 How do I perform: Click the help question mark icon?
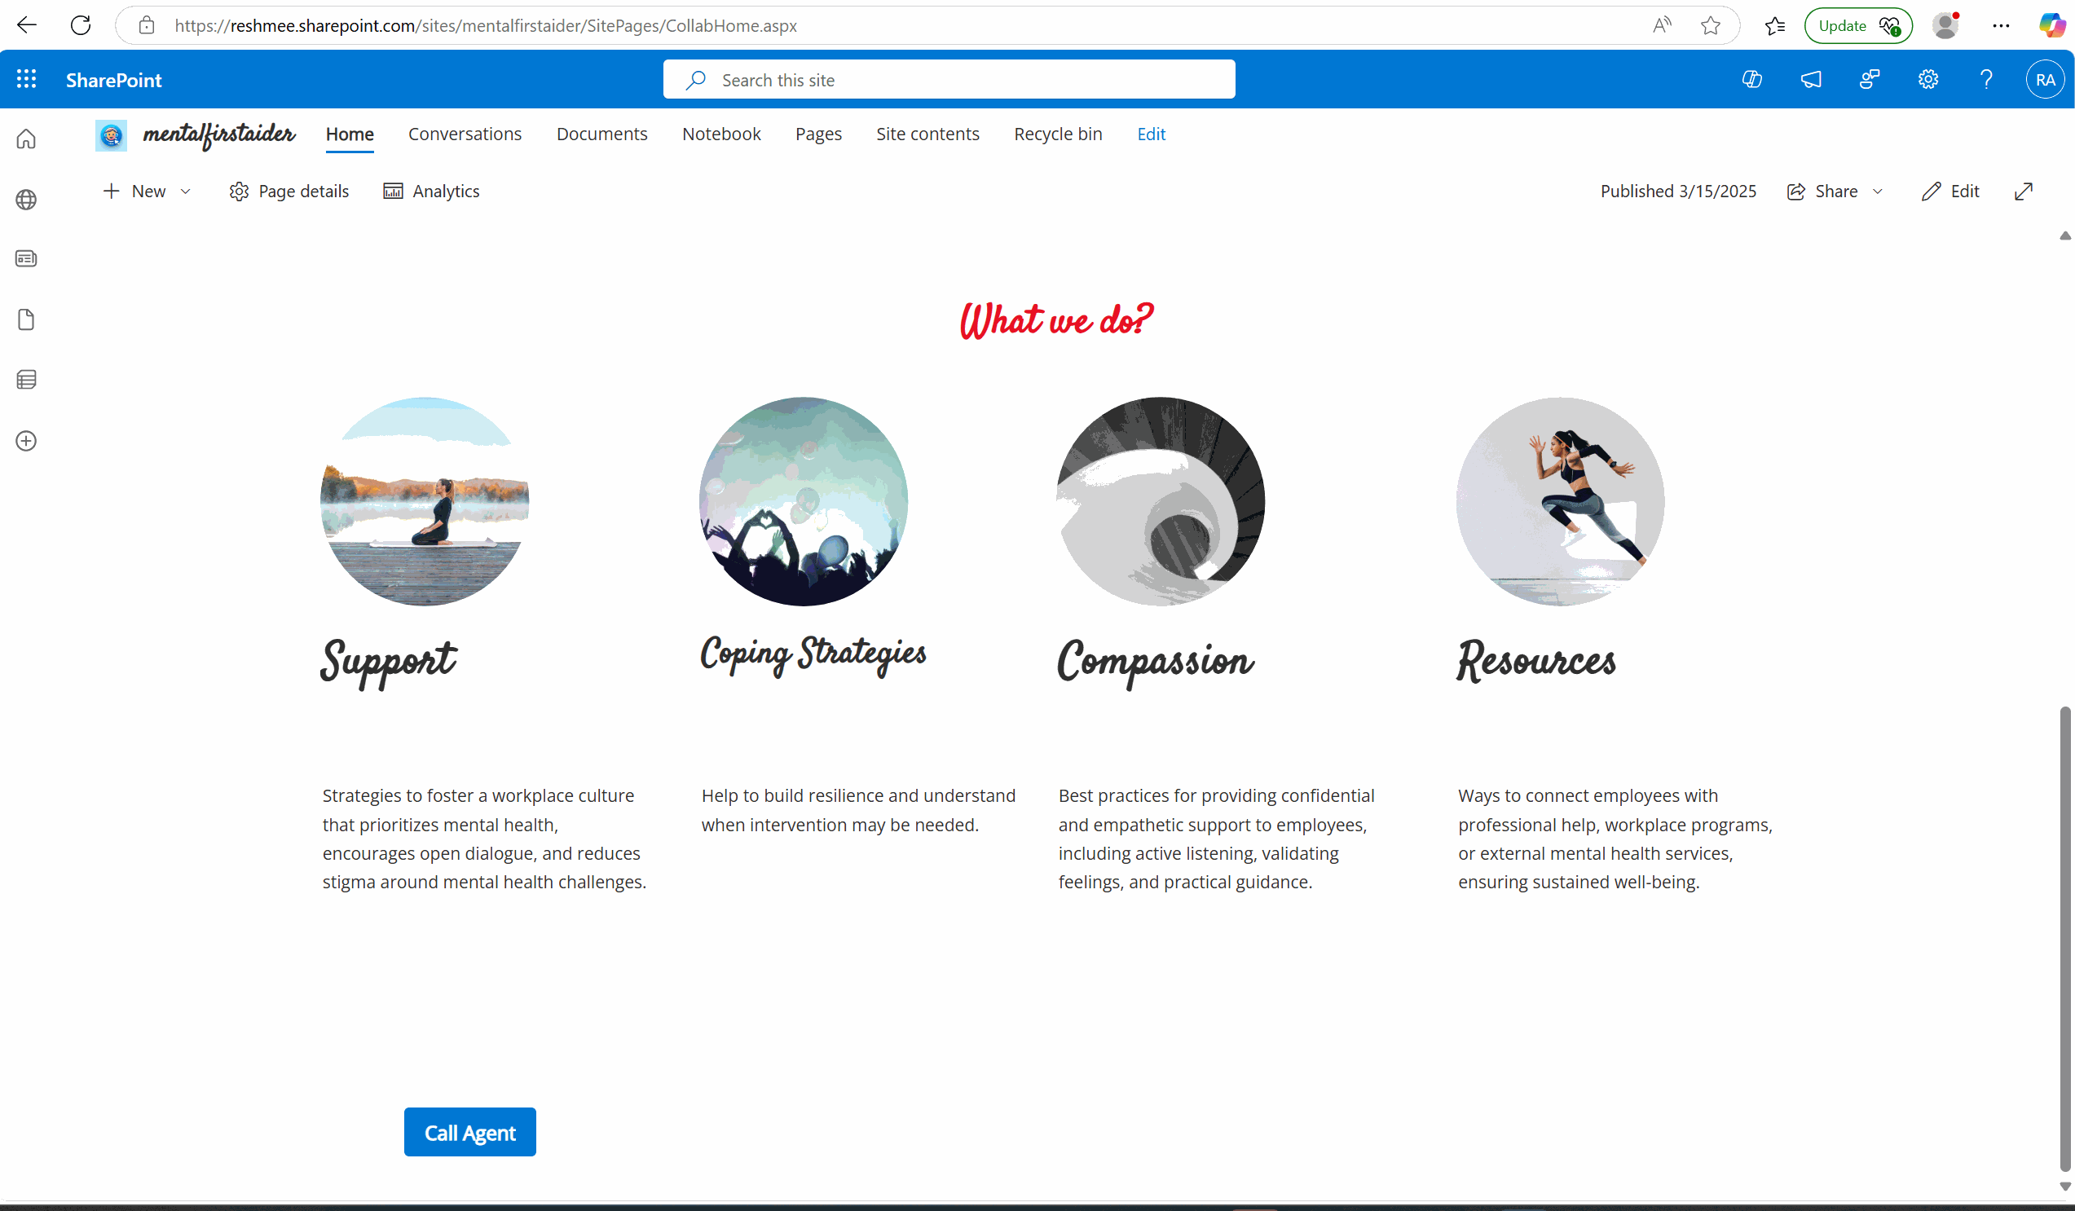(1986, 79)
